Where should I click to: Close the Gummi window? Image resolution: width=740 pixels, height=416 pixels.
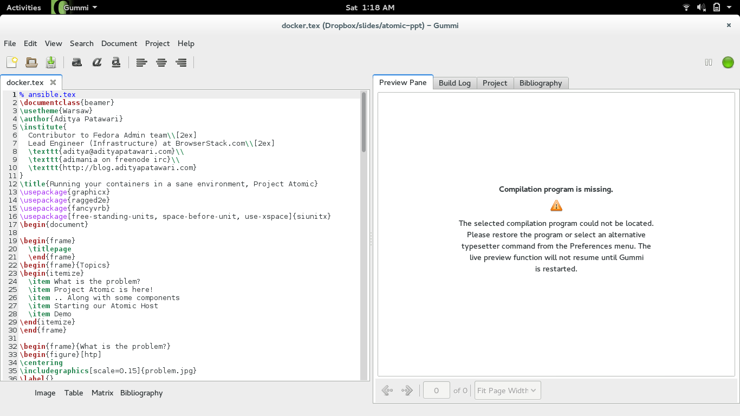click(729, 25)
